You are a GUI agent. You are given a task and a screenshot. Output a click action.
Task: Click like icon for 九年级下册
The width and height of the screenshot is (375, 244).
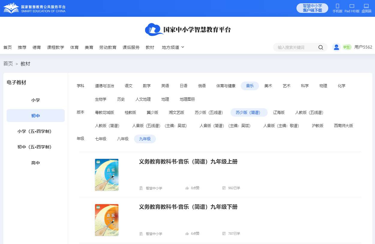click(x=187, y=234)
